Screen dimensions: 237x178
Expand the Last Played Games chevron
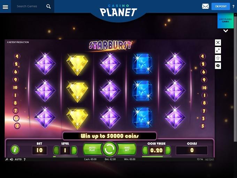tap(225, 31)
